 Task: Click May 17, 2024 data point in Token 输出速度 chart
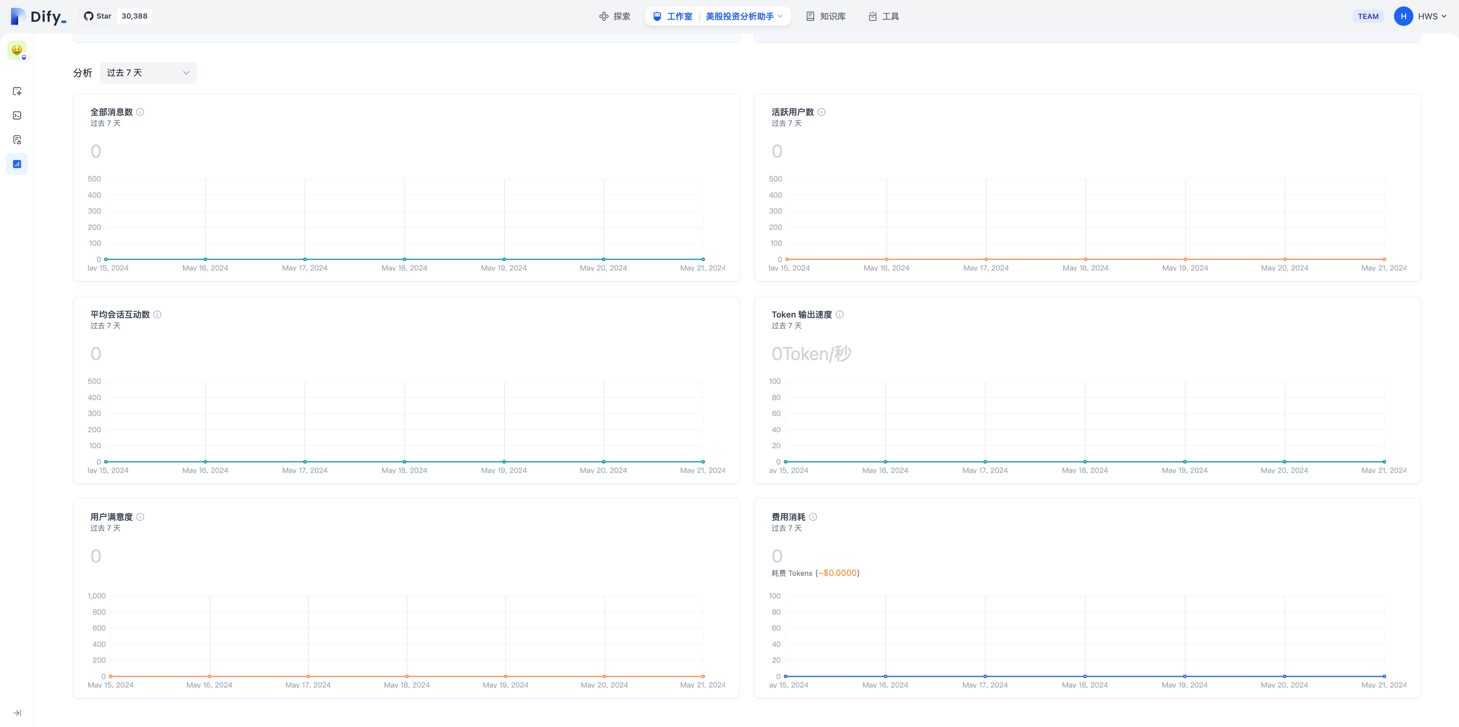tap(985, 461)
